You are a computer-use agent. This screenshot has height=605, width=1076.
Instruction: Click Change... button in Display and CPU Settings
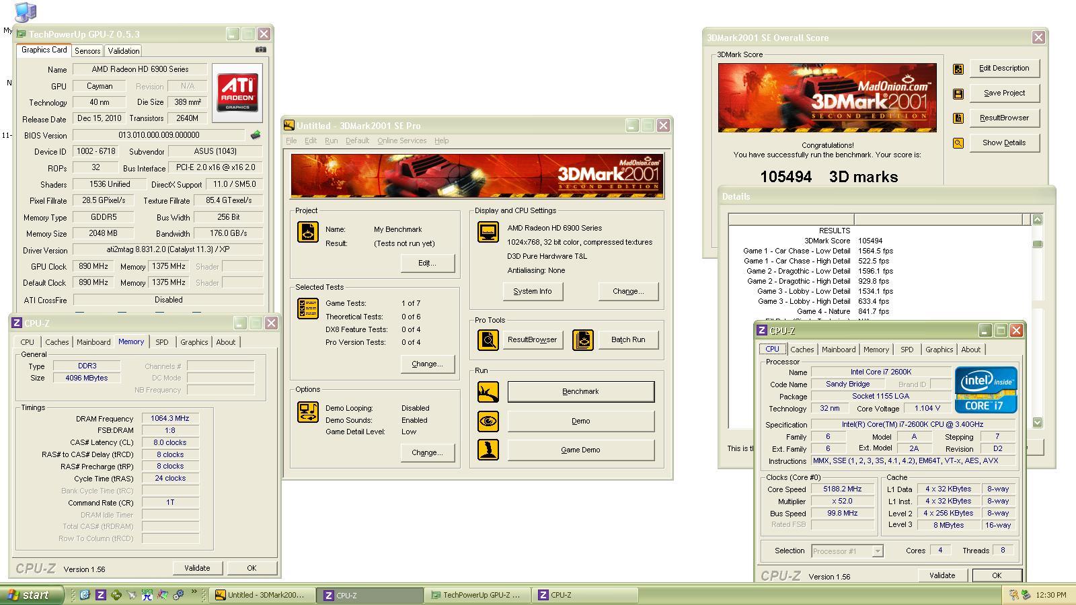click(628, 292)
